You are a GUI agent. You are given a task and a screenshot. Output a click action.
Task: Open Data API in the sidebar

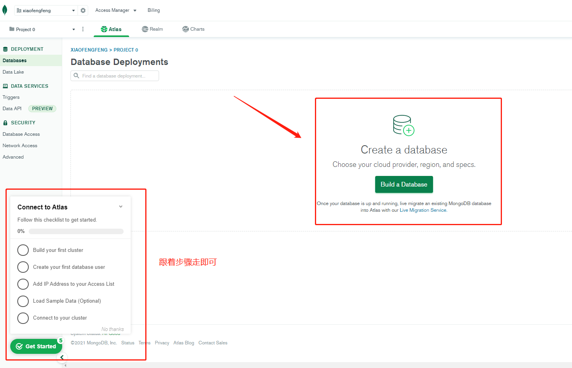[12, 109]
